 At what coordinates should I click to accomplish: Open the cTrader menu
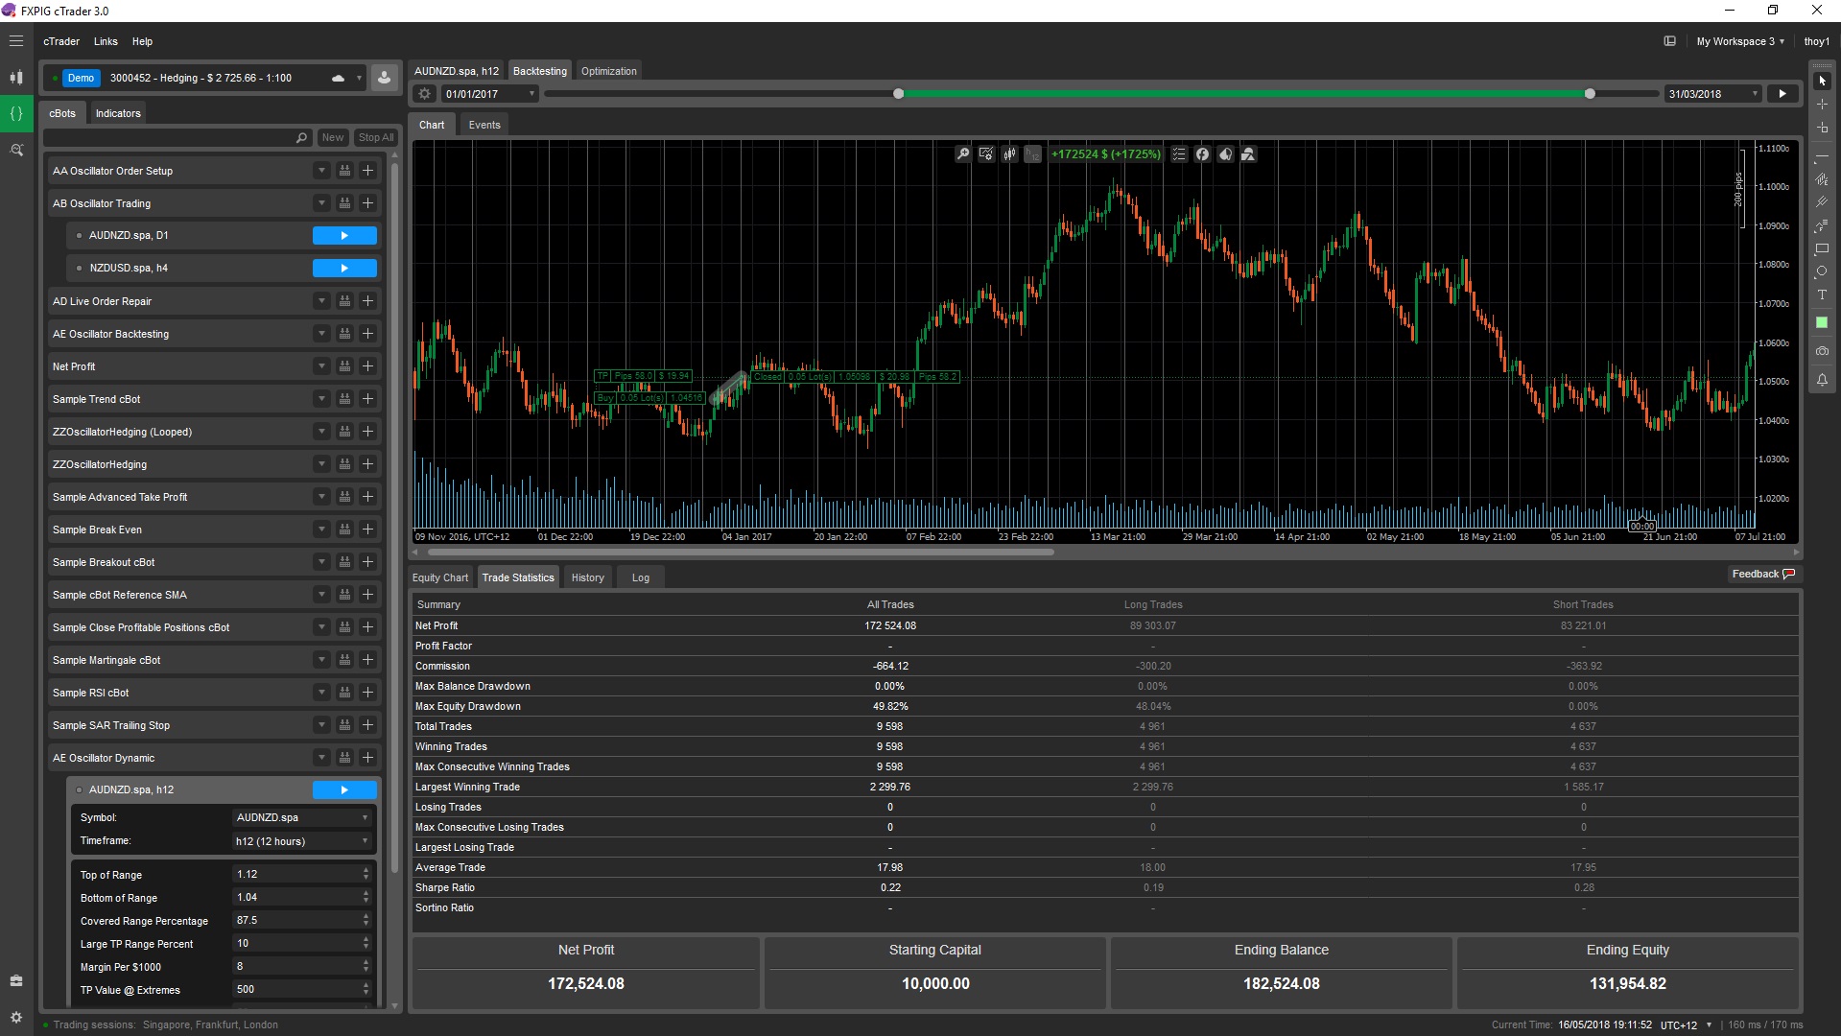pyautogui.click(x=61, y=41)
